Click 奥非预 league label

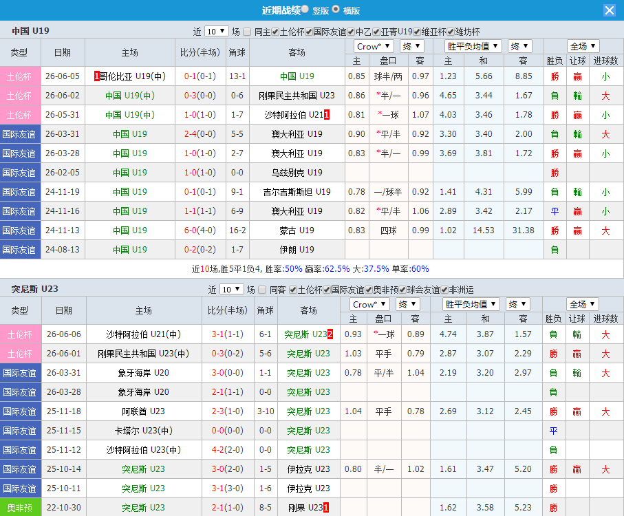tap(19, 508)
